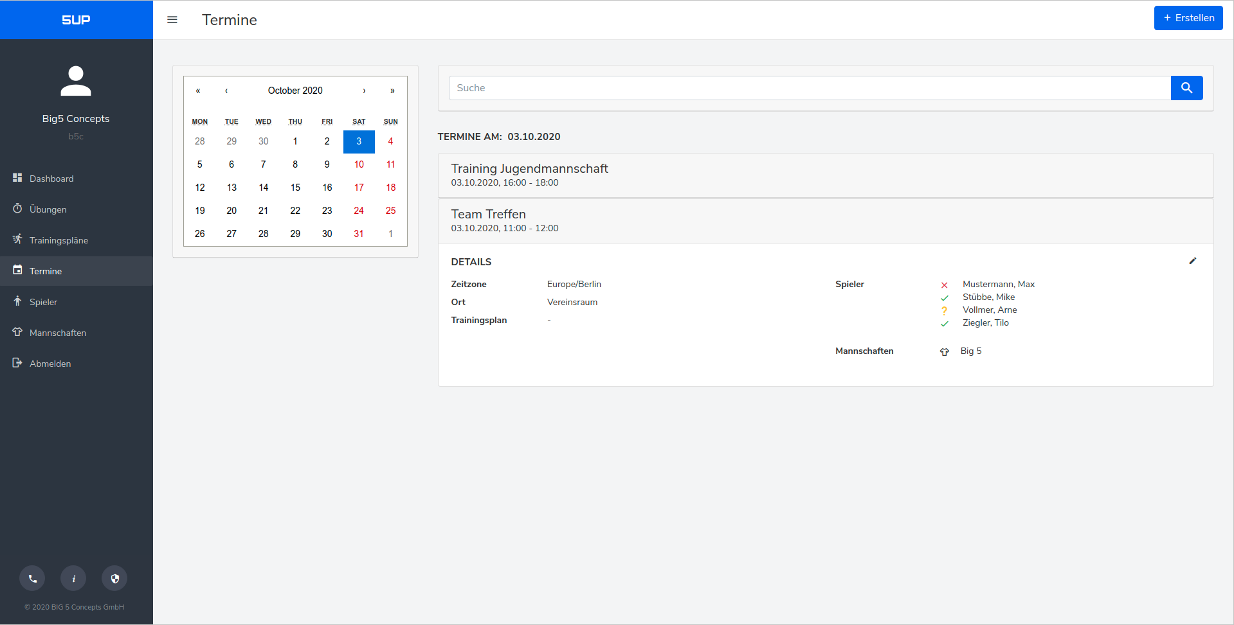
Task: Click the Erstellen button
Action: (x=1188, y=18)
